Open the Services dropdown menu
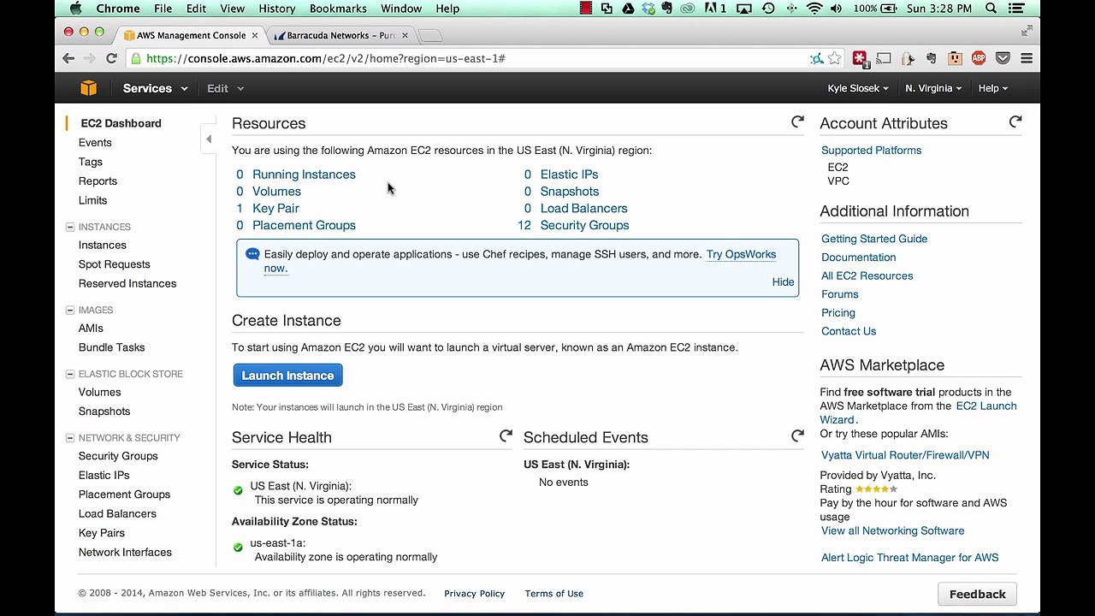The image size is (1095, 616). (155, 88)
